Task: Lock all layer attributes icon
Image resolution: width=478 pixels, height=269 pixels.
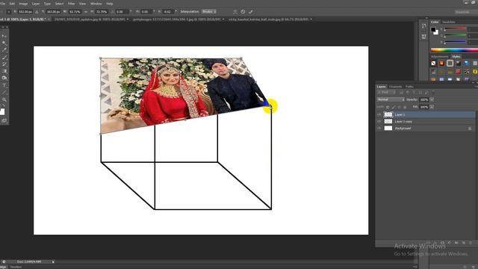Action: [405, 107]
